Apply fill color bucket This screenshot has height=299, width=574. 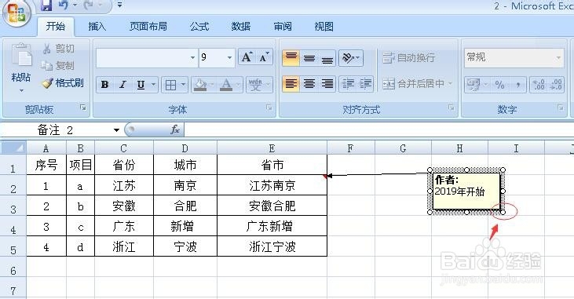click(x=200, y=85)
